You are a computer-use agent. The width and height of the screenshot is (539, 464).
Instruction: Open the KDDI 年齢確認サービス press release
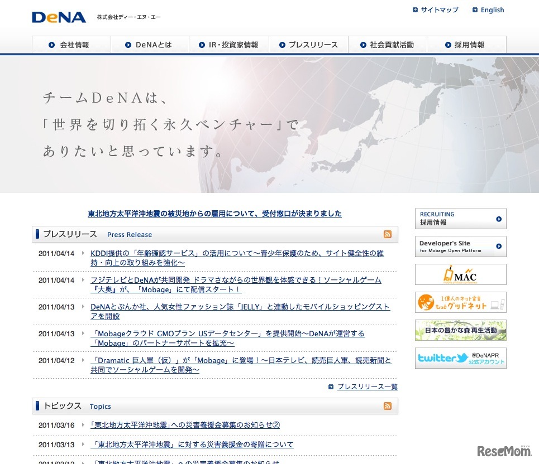coord(237,258)
